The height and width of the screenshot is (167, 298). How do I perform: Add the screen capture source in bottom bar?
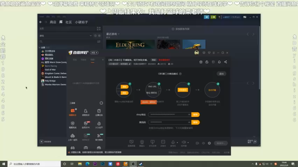click(x=131, y=143)
